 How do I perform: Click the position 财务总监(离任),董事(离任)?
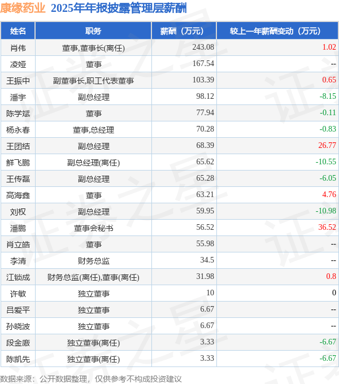click(x=93, y=277)
